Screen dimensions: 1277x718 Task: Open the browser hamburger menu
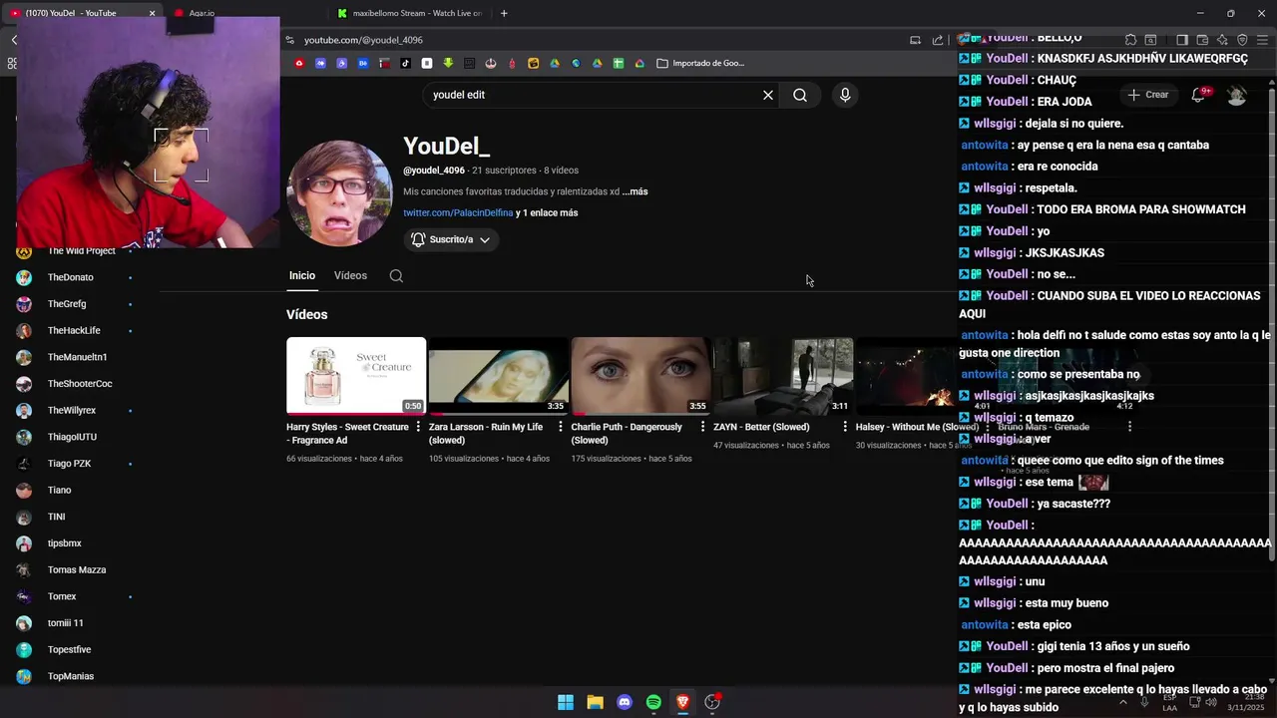(1264, 40)
